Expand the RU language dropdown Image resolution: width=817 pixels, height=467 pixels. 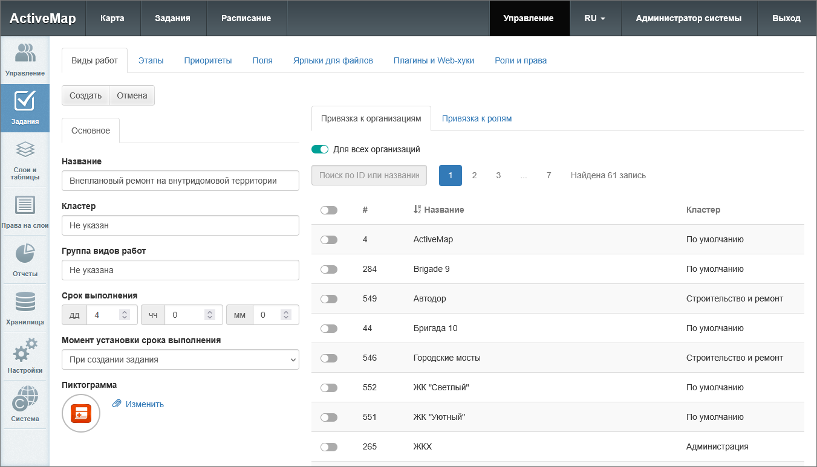(x=594, y=18)
